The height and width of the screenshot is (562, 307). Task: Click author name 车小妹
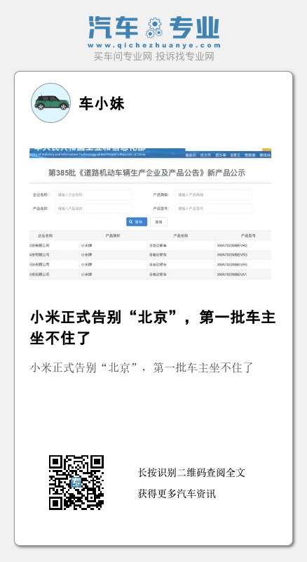tap(102, 103)
